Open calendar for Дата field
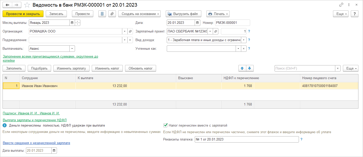 coord(198,23)
